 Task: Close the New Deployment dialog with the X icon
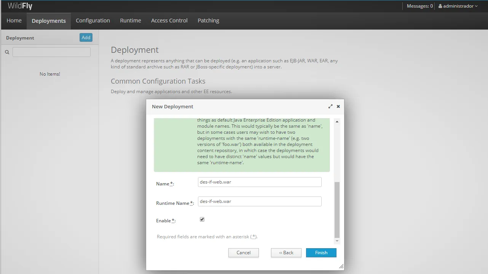338,107
